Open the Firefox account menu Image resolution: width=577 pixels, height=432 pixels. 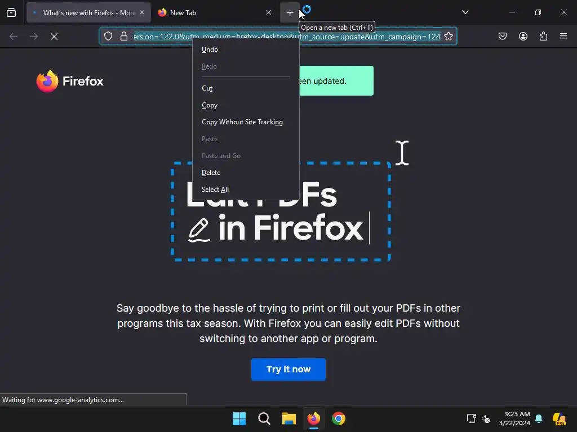point(523,37)
